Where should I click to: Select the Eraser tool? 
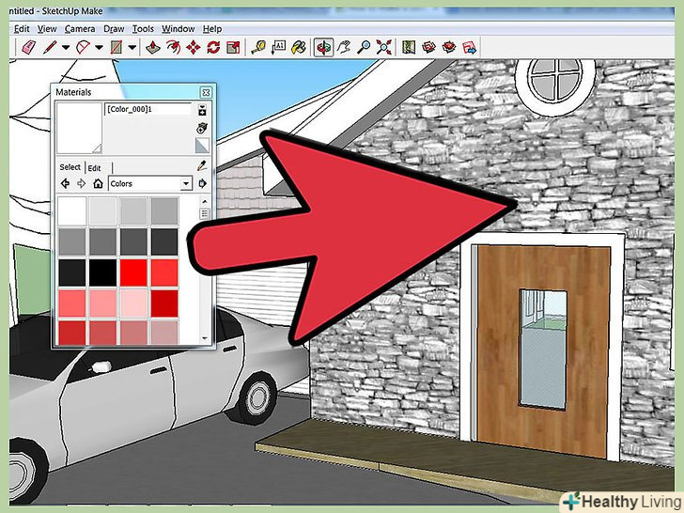pos(28,47)
